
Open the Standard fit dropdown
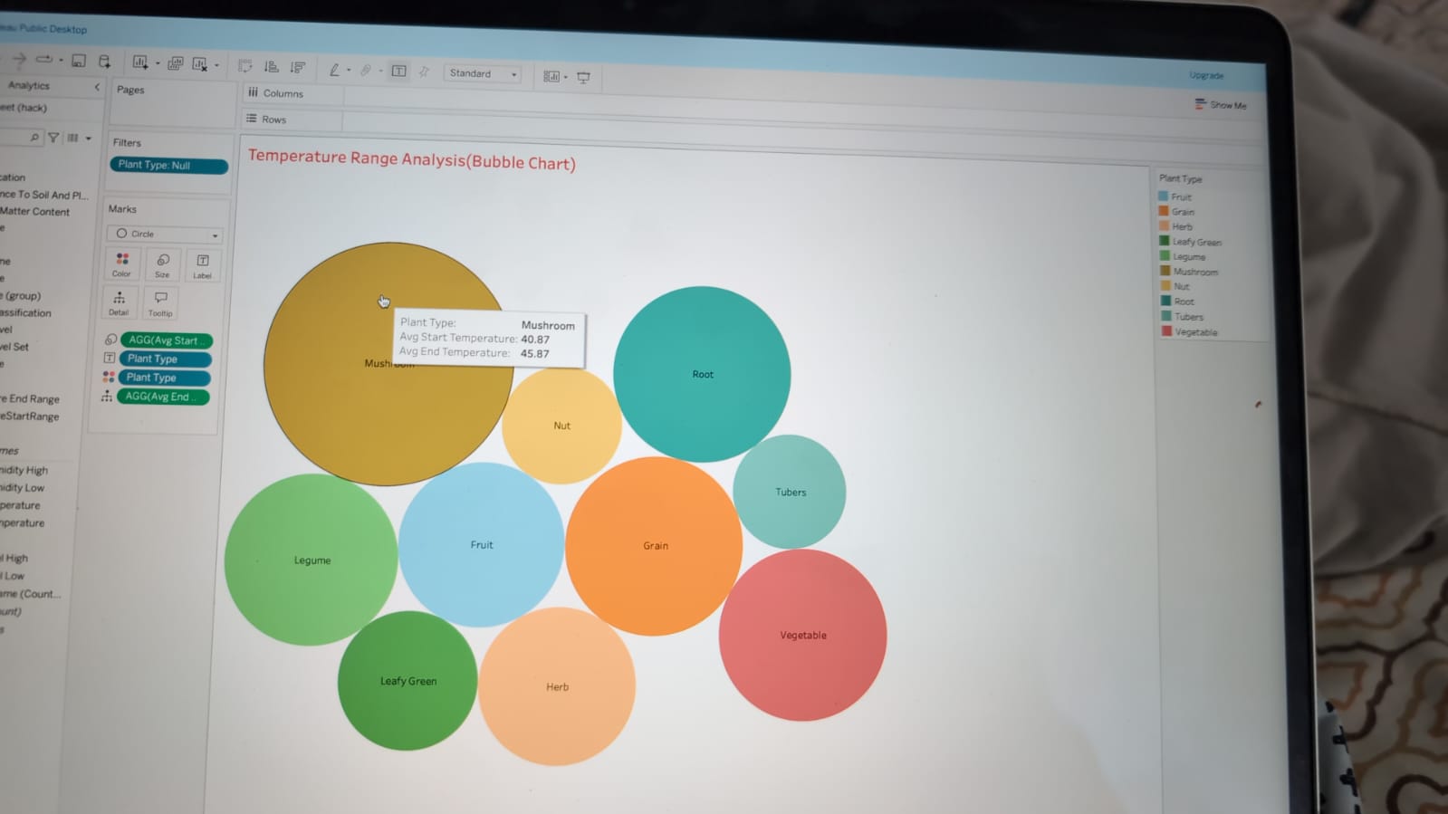pos(483,73)
